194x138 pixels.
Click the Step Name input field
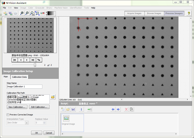click(x=25, y=86)
